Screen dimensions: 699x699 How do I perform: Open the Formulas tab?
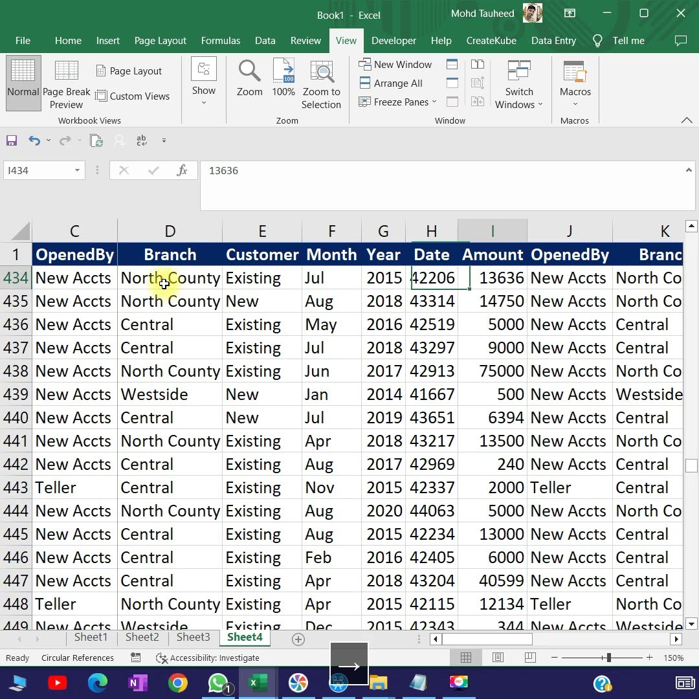pos(220,41)
